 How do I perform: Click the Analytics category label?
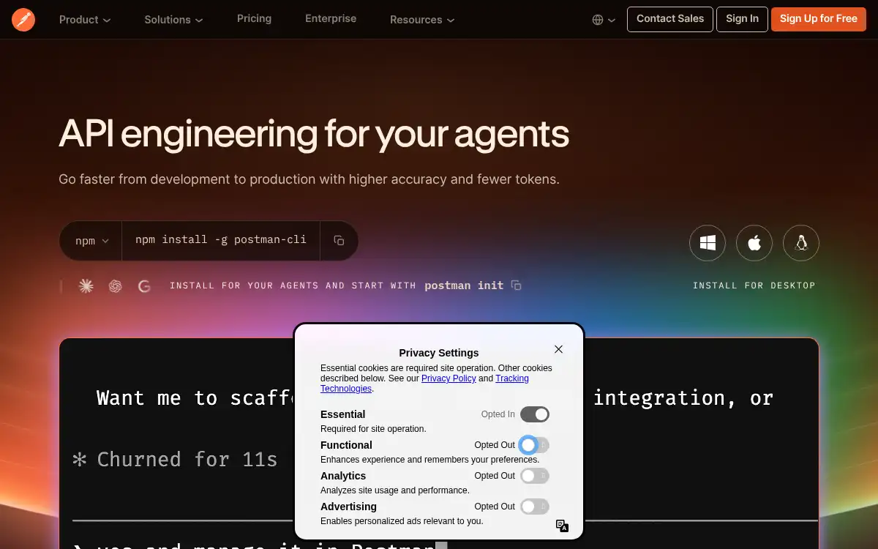tap(343, 476)
